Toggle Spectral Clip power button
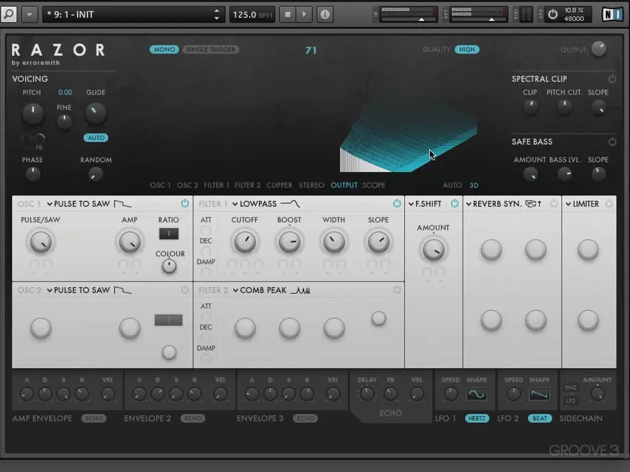The image size is (630, 472). [612, 79]
